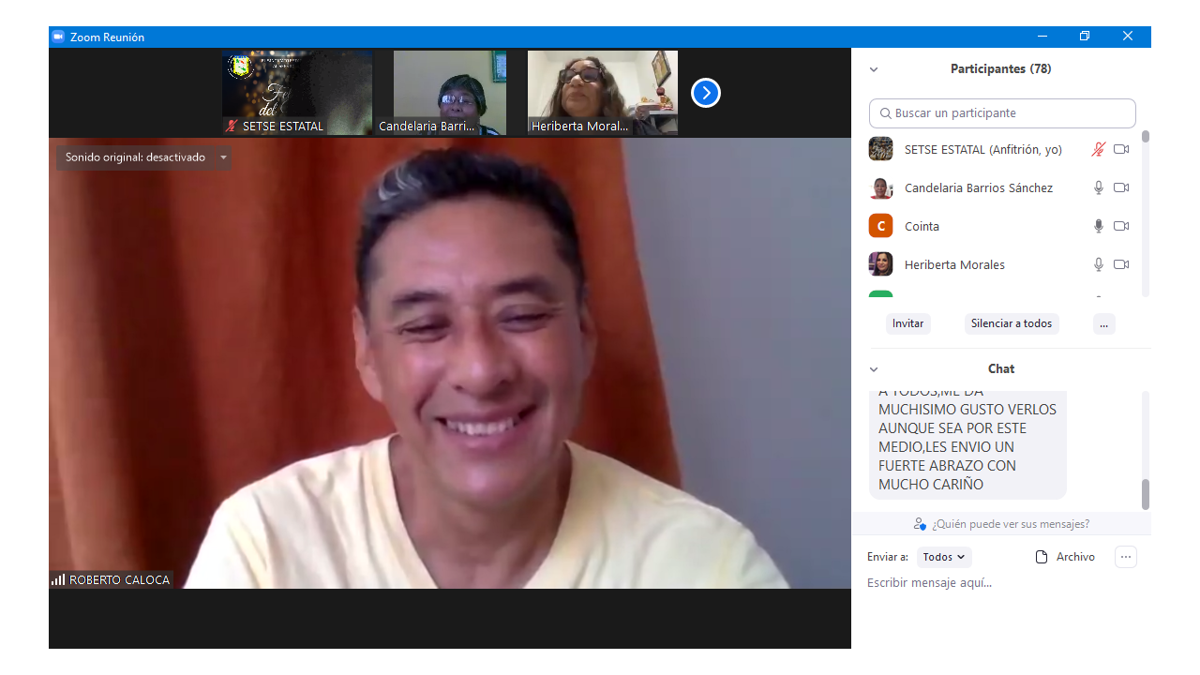The width and height of the screenshot is (1200, 675).
Task: Click Candelaria Barrios Sánchez microphone icon
Action: [1099, 187]
